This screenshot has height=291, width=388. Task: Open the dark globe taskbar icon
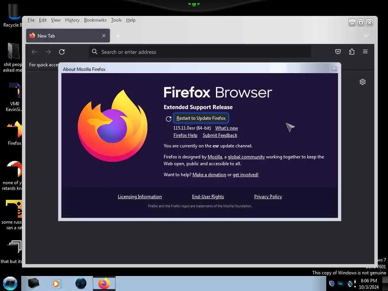pyautogui.click(x=81, y=283)
